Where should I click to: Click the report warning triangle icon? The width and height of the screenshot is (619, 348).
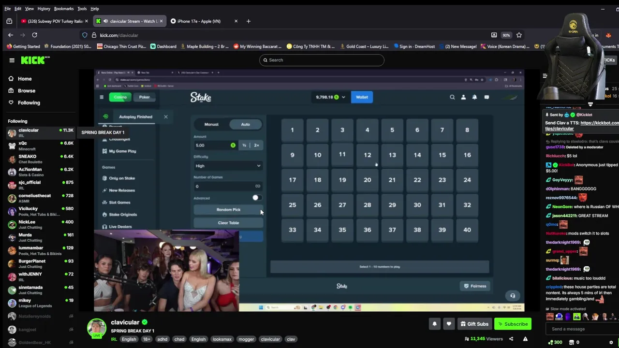click(x=525, y=339)
